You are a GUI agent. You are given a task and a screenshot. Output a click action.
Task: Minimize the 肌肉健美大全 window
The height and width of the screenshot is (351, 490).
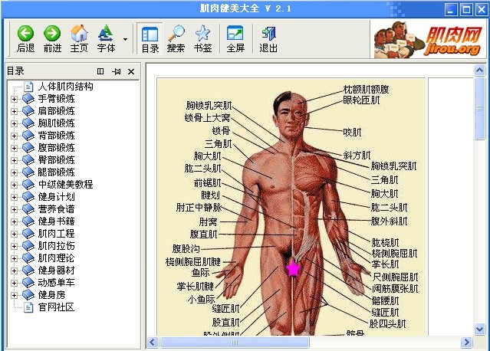pyautogui.click(x=451, y=9)
